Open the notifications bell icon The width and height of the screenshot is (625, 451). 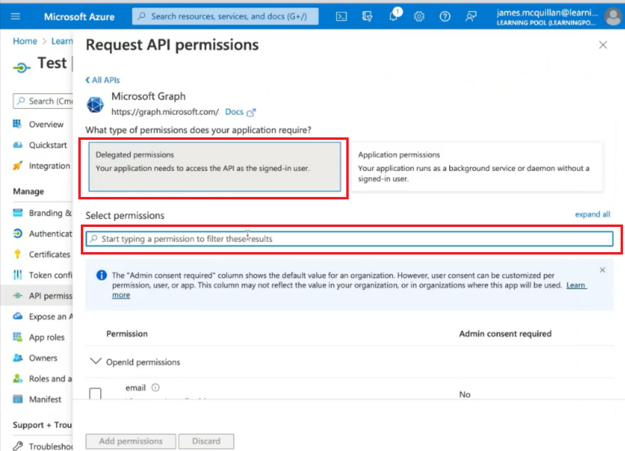[394, 16]
